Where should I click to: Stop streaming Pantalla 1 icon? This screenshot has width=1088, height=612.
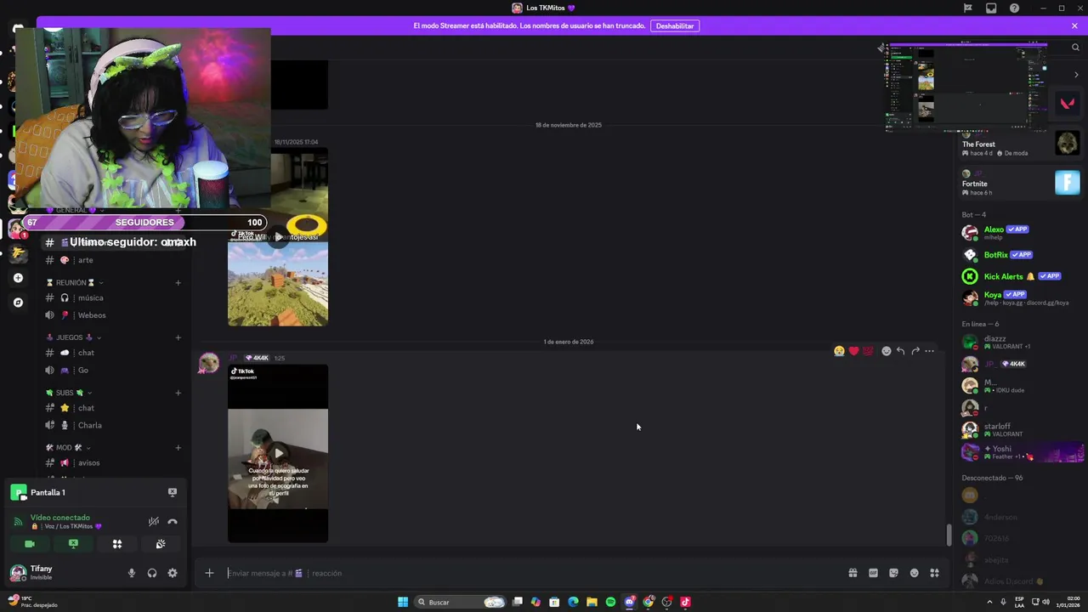click(x=173, y=492)
